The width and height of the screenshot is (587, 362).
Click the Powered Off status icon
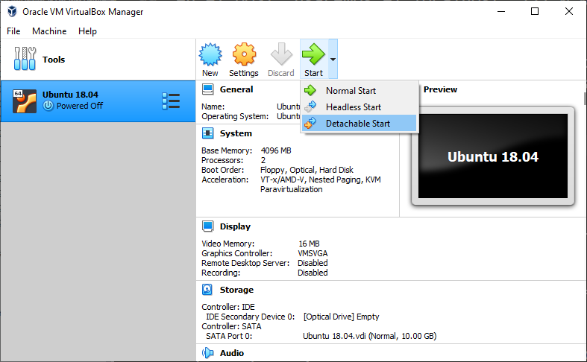(x=48, y=106)
